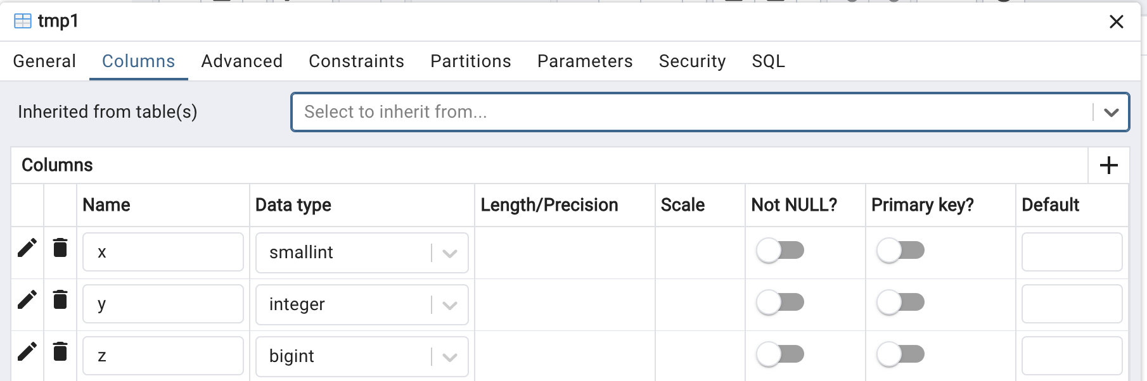Close the tmp1 dialog
This screenshot has width=1147, height=381.
coord(1117,22)
